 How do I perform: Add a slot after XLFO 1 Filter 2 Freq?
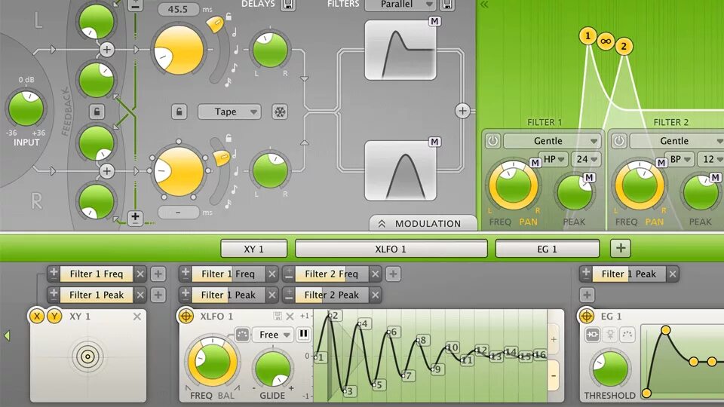coord(393,274)
